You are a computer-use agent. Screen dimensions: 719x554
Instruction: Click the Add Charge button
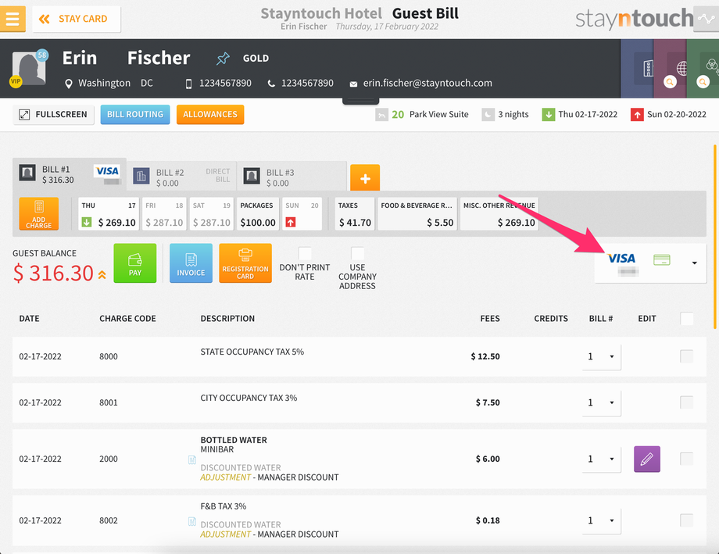tap(39, 214)
